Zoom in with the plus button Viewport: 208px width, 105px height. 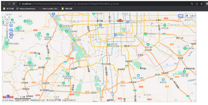[7, 22]
